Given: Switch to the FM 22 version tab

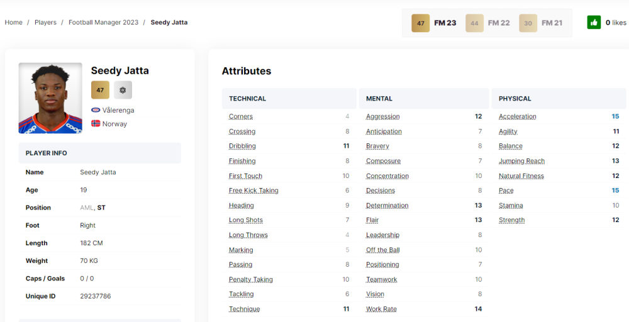Looking at the screenshot, I should (x=499, y=23).
